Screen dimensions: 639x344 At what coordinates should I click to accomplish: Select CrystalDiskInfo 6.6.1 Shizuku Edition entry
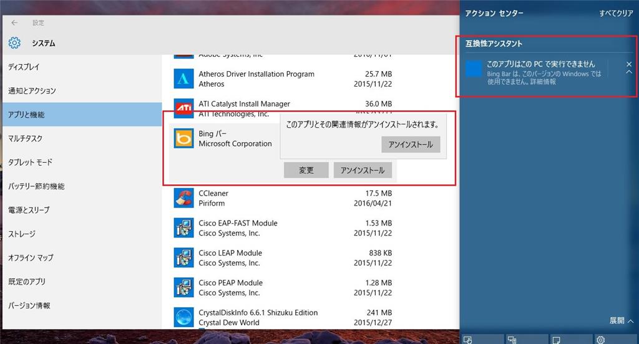[283, 318]
